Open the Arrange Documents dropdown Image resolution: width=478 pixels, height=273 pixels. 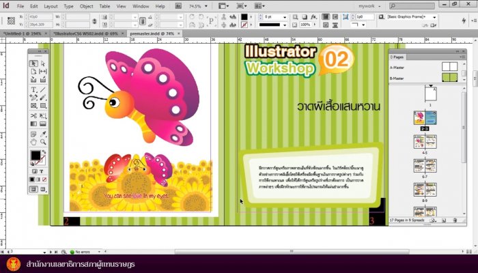pyautogui.click(x=259, y=5)
